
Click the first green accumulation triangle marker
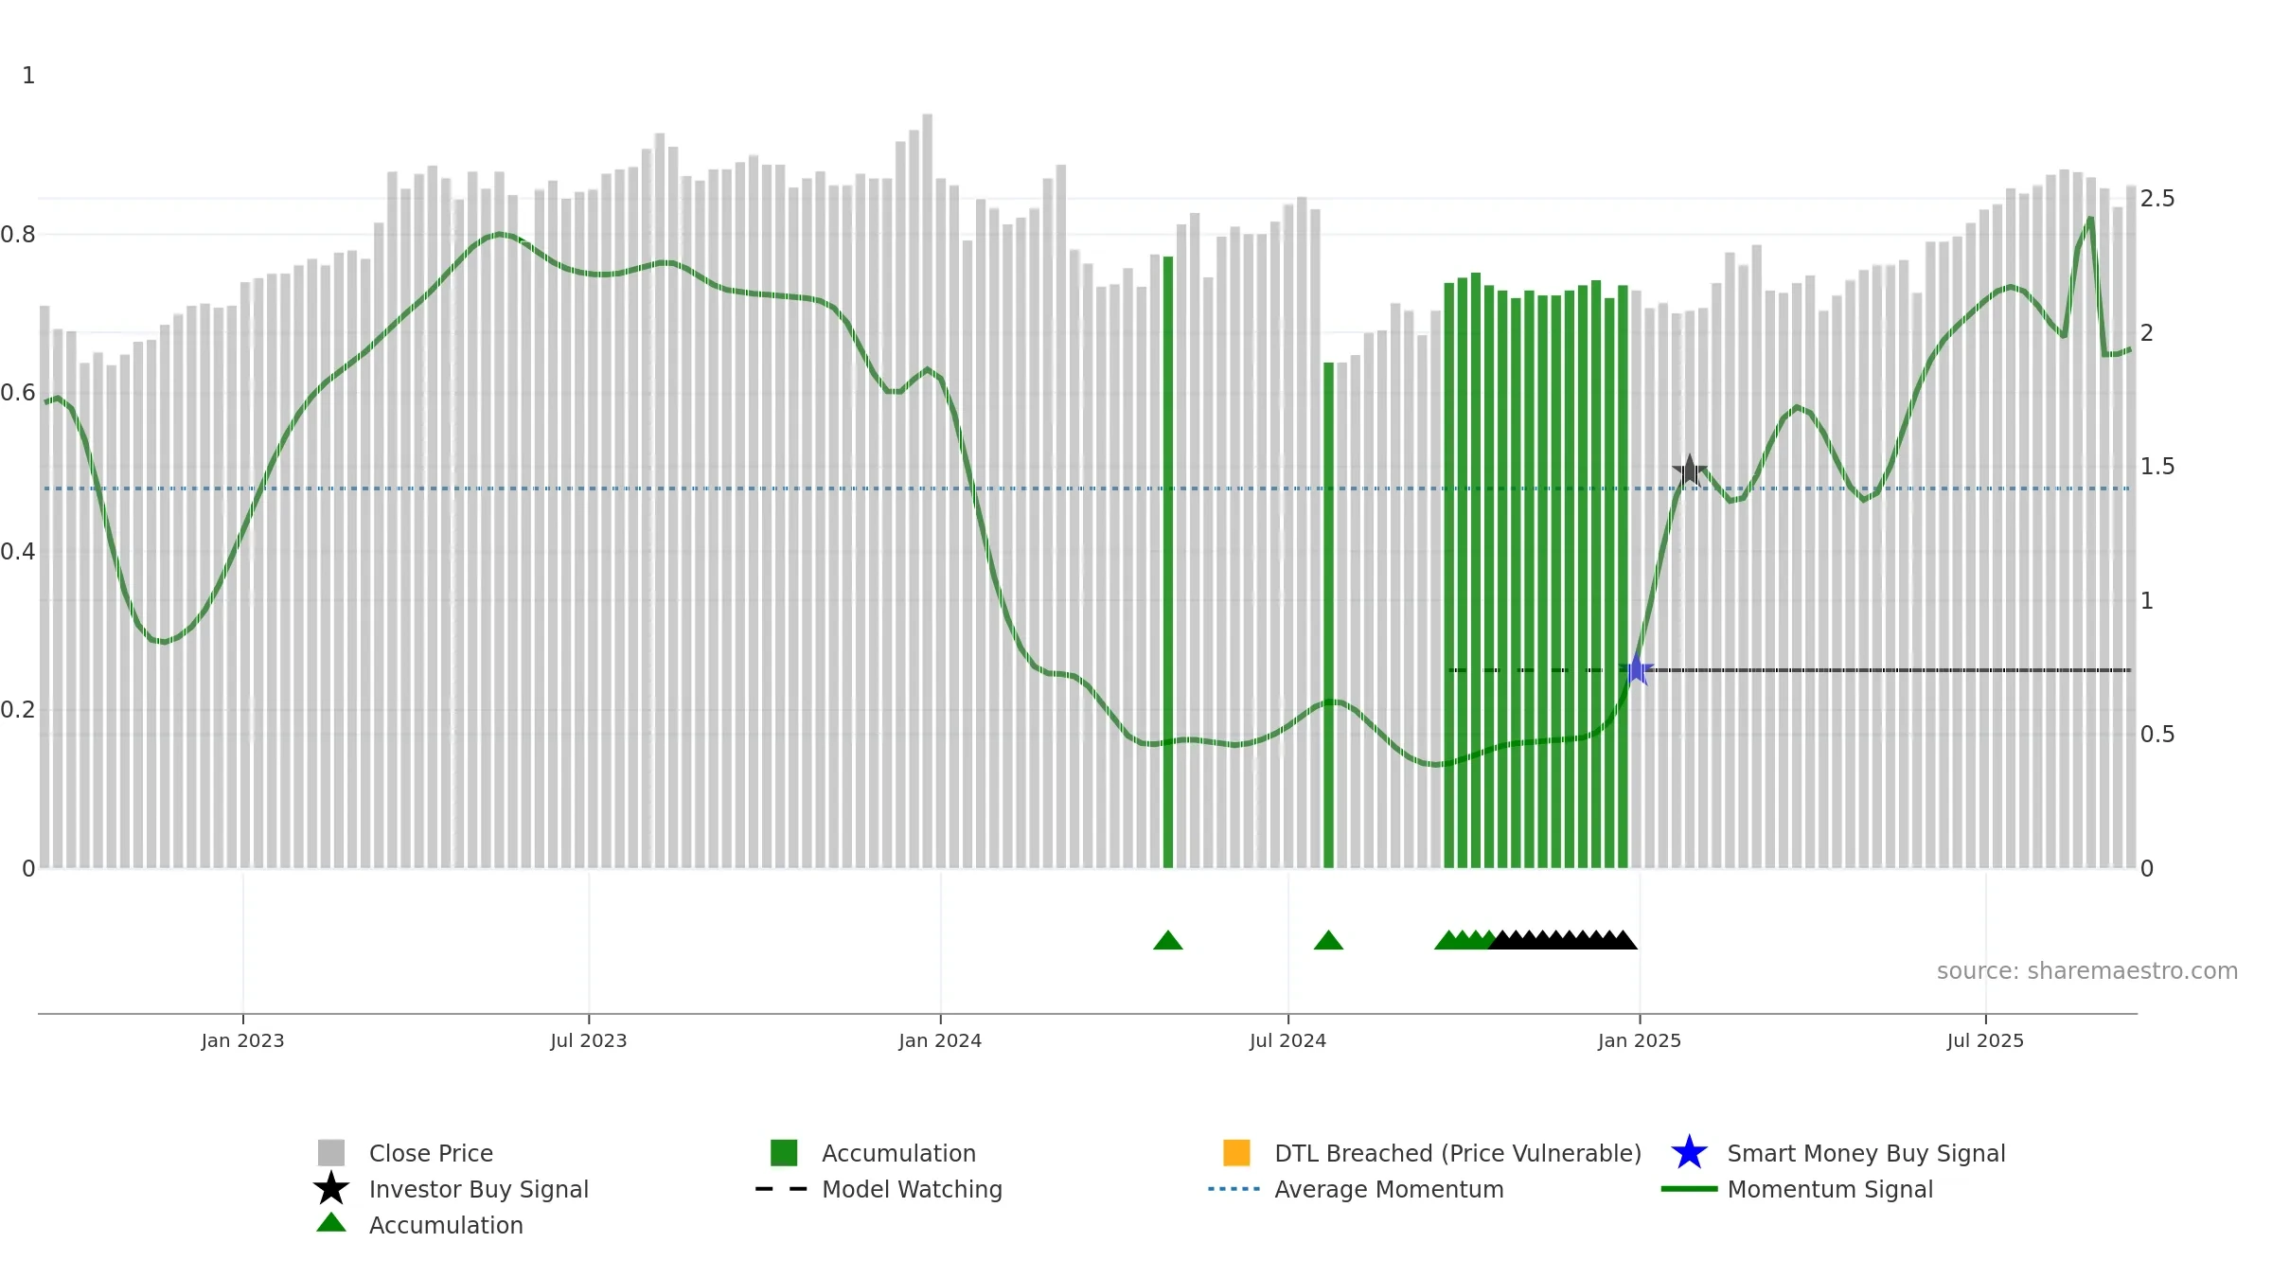tap(1168, 940)
